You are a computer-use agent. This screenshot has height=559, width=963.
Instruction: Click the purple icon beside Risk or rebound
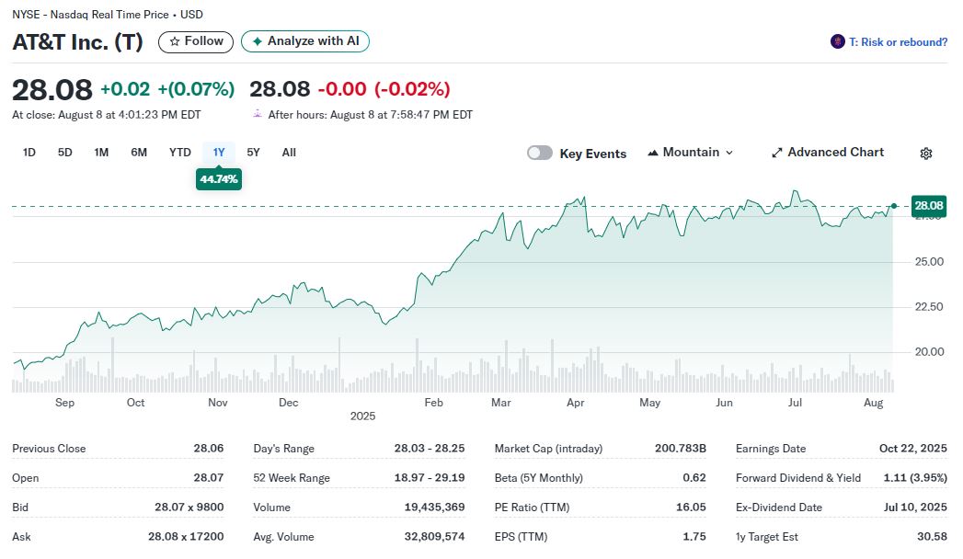click(837, 41)
